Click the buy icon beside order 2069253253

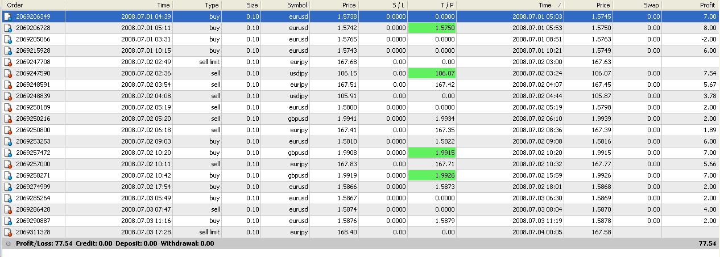click(x=8, y=142)
